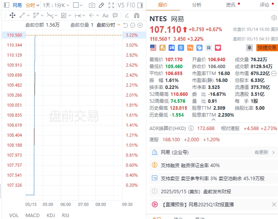This screenshot has width=278, height=219.
Task: Add to favorites with heart icon
Action: [x=218, y=48]
